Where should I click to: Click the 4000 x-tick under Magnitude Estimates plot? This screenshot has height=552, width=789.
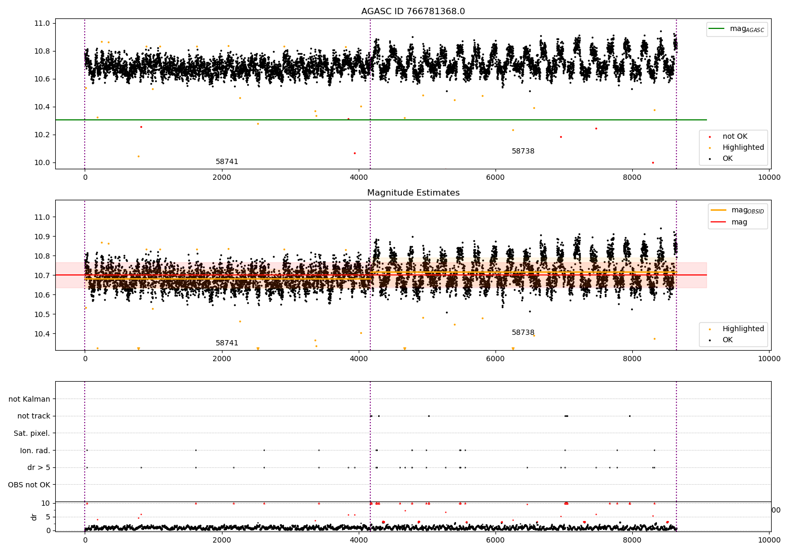coord(359,359)
